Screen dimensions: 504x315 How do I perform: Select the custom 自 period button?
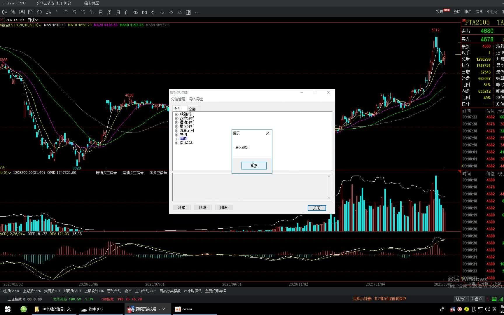pyautogui.click(x=127, y=12)
